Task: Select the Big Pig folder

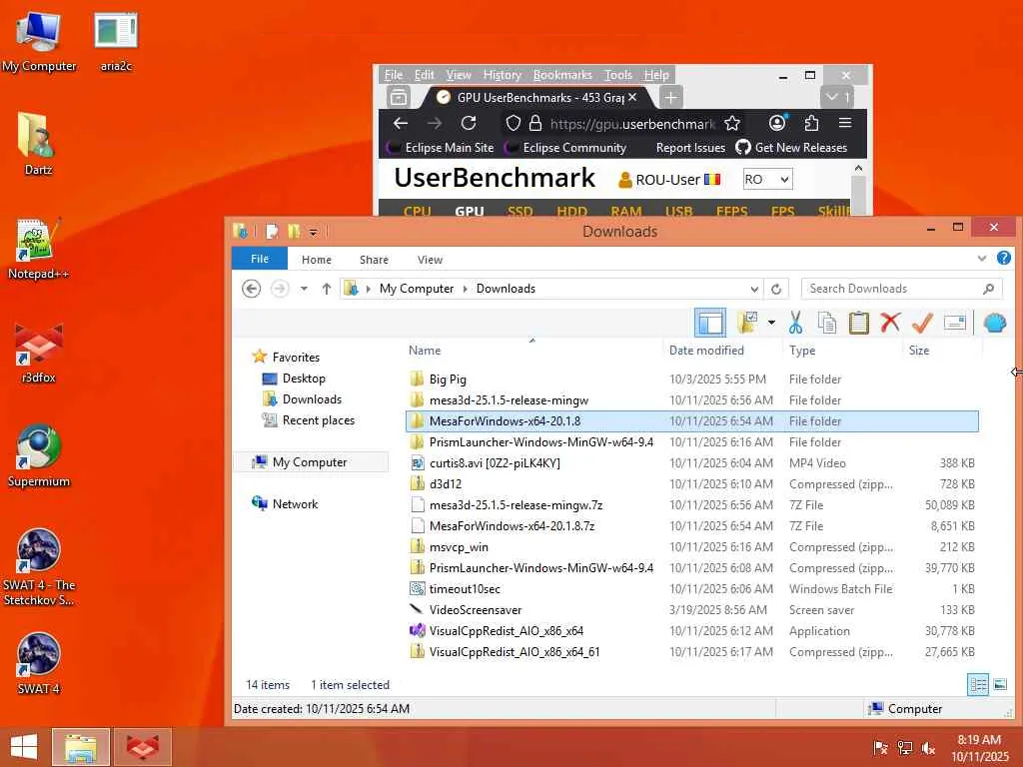Action: coord(691,379)
